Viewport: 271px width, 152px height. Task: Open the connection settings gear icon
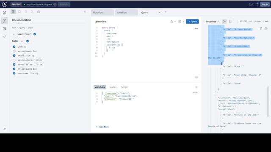click(x=55, y=4)
